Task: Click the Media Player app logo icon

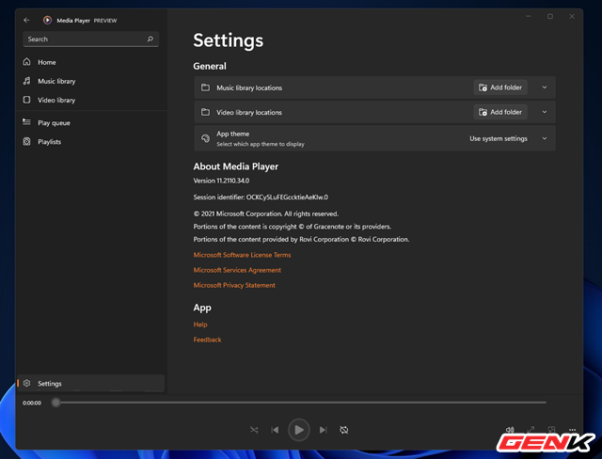Action: point(47,20)
